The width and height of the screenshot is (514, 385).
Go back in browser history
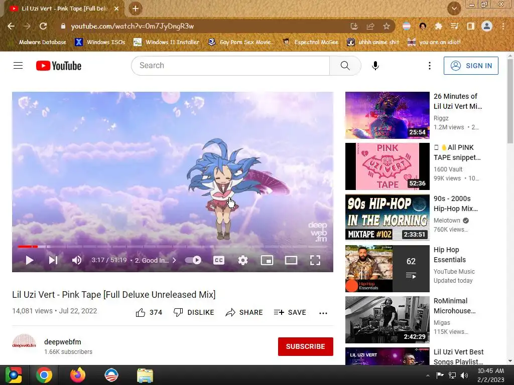tap(11, 26)
